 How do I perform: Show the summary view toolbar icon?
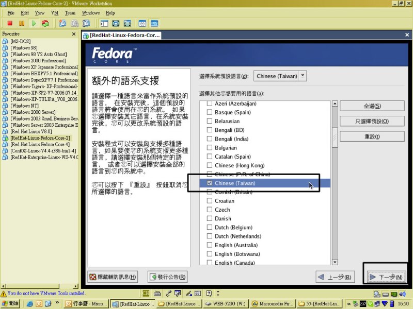pyautogui.click(x=142, y=23)
